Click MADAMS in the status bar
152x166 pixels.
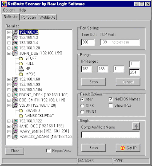86,161
